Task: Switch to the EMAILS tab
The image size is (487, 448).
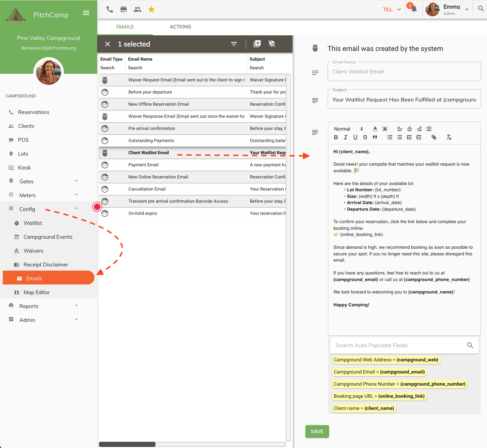Action: [x=125, y=27]
